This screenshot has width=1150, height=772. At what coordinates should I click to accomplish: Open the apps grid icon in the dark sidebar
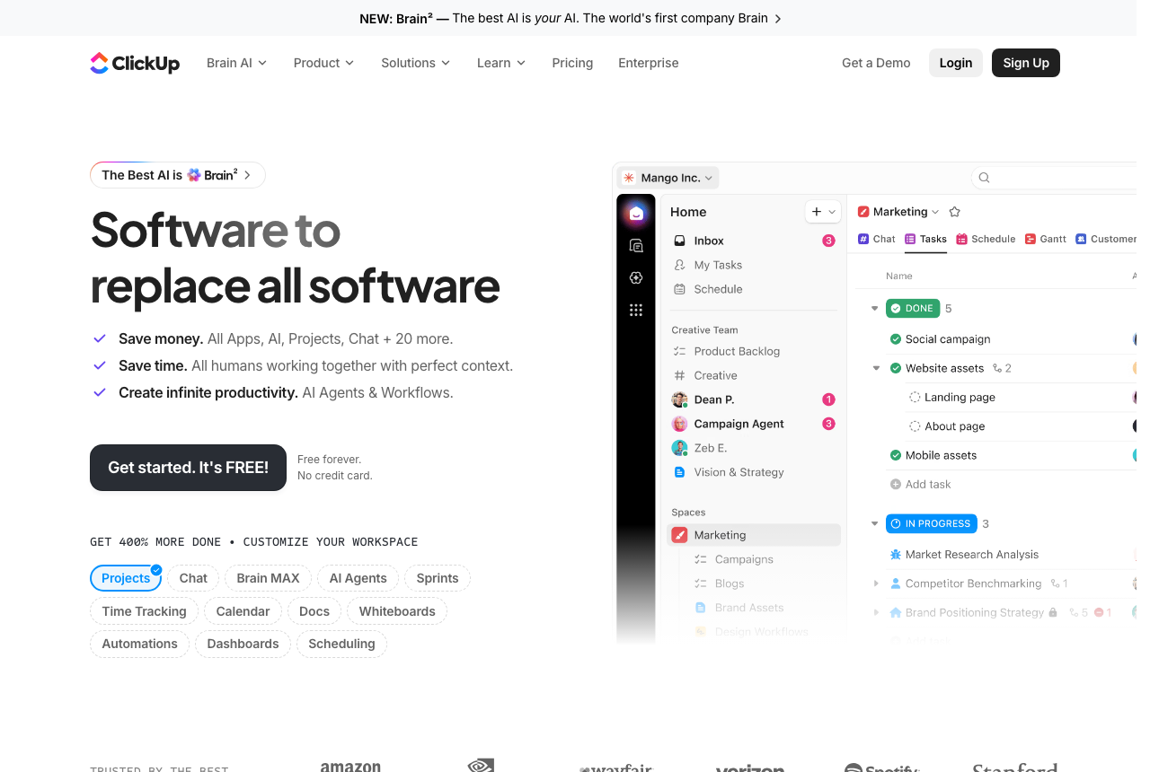[x=636, y=311]
